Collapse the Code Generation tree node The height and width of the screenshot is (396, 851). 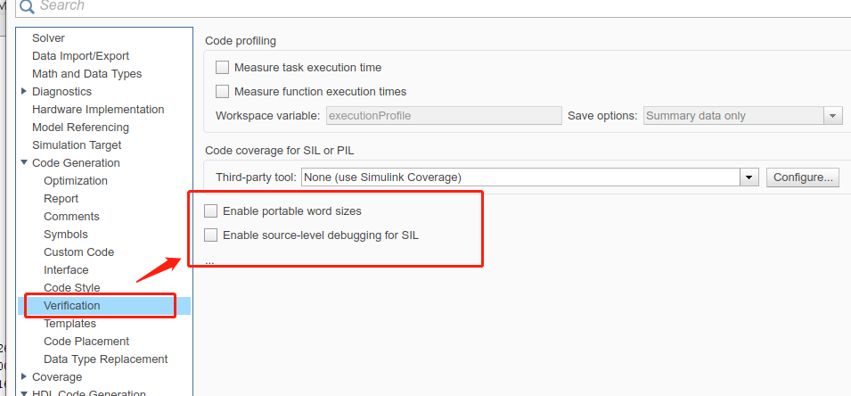click(24, 162)
